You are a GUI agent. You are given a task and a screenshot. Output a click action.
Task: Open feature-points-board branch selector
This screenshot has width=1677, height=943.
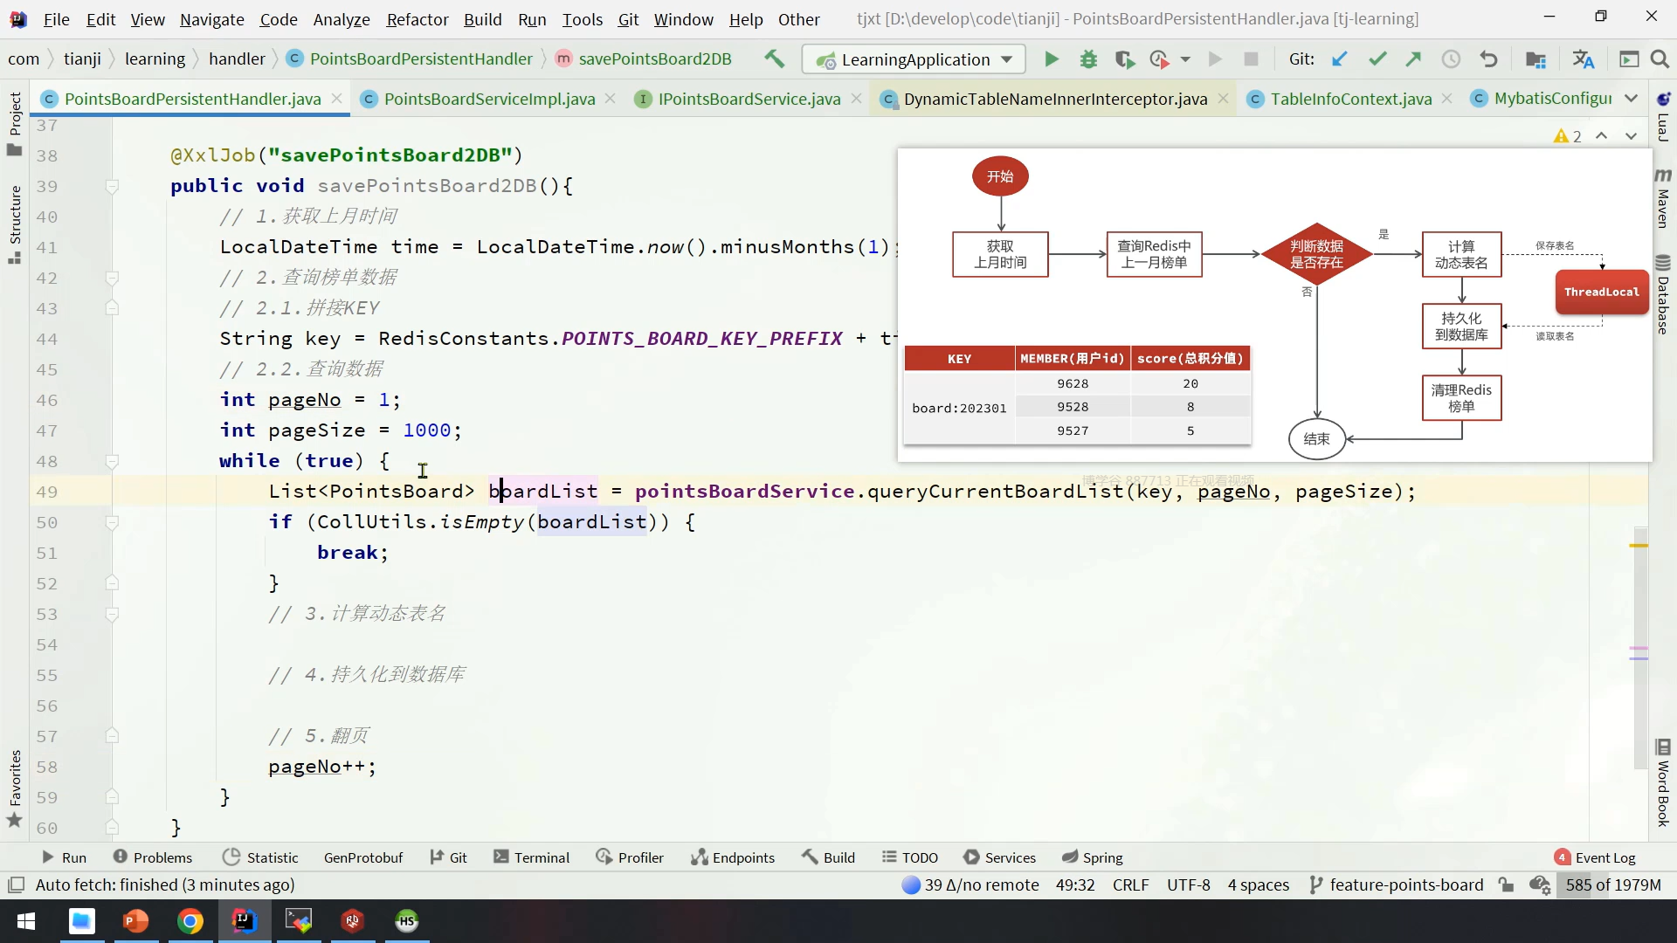point(1397,884)
